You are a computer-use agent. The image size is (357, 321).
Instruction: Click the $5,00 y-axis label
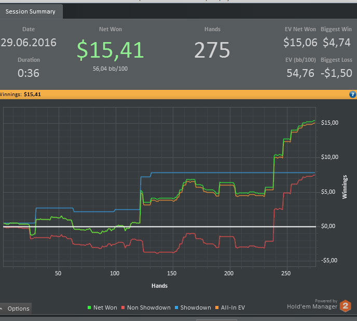328,192
